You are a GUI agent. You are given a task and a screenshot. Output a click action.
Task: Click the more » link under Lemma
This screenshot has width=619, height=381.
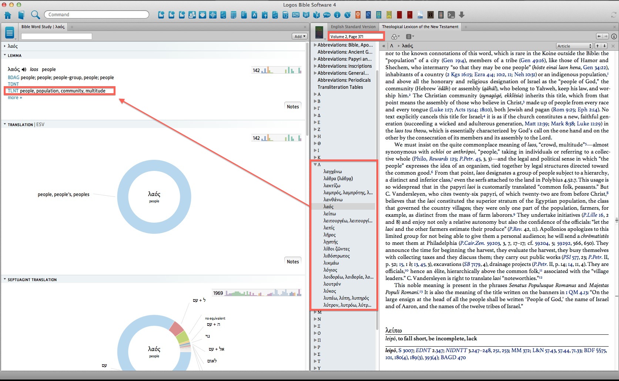pos(15,98)
